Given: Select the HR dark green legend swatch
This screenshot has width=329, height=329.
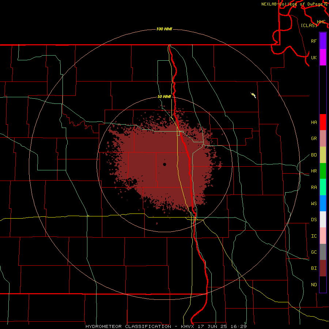Looking at the screenshot, I should tap(323, 171).
